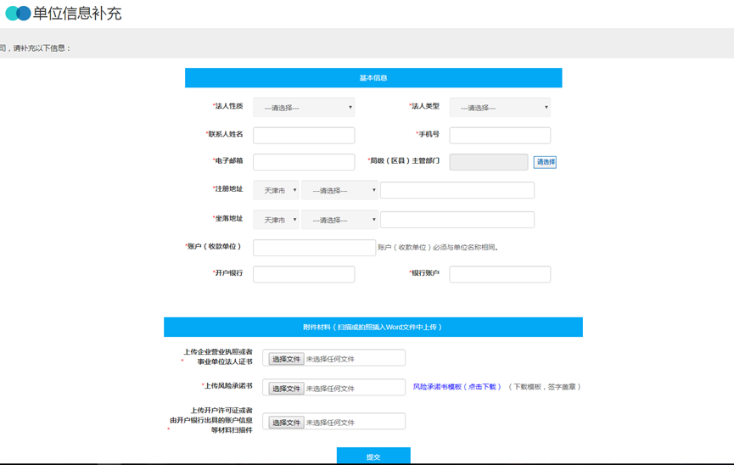The image size is (734, 465).
Task: Click the 账户(收款单位) input field
Action: pyautogui.click(x=315, y=248)
